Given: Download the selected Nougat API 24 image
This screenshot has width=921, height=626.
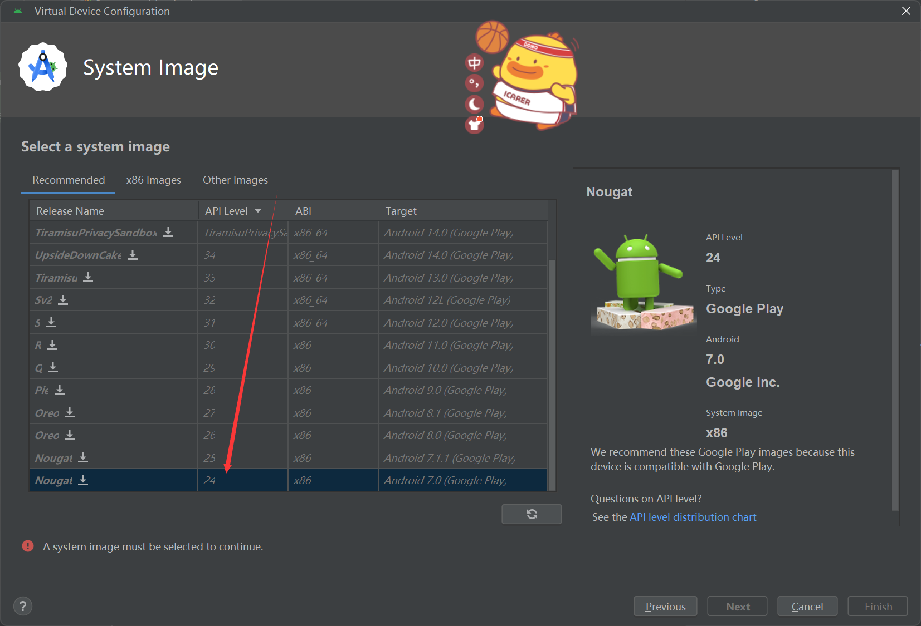Looking at the screenshot, I should point(83,480).
